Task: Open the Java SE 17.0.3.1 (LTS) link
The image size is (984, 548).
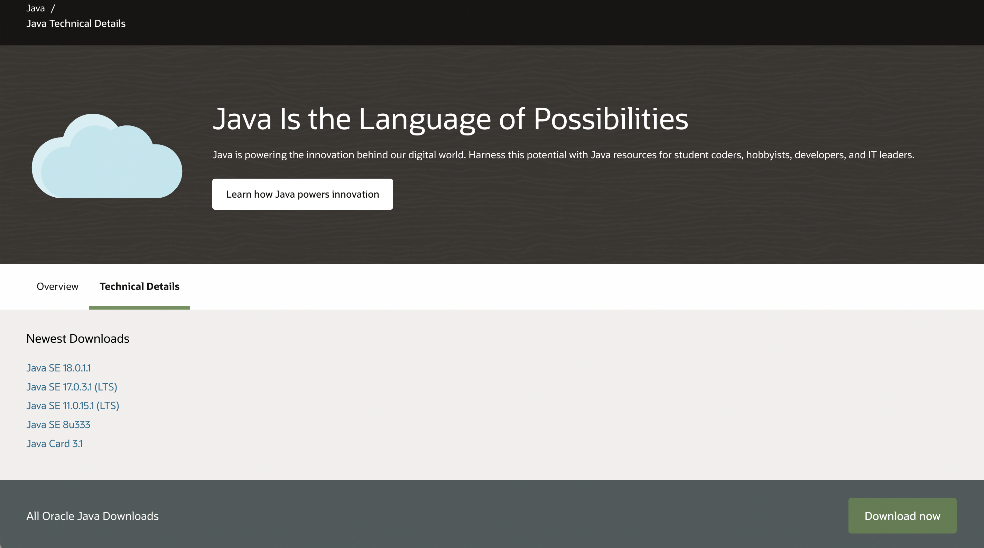Action: 72,387
